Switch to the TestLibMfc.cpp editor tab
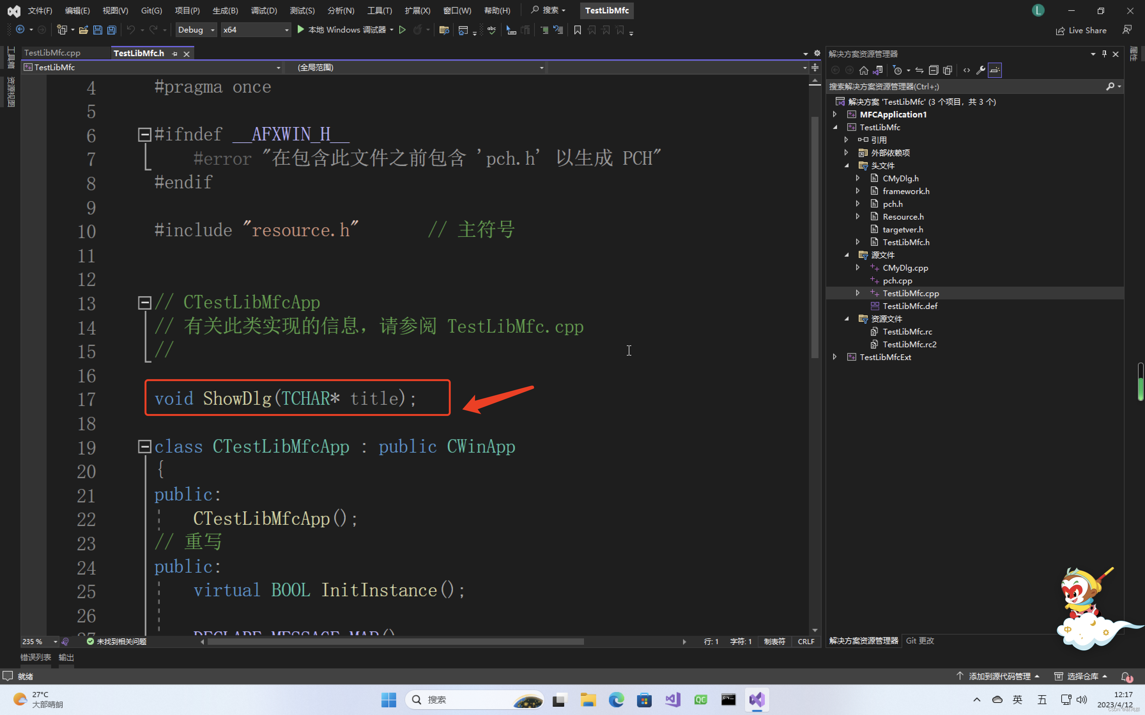The image size is (1145, 715). click(52, 53)
